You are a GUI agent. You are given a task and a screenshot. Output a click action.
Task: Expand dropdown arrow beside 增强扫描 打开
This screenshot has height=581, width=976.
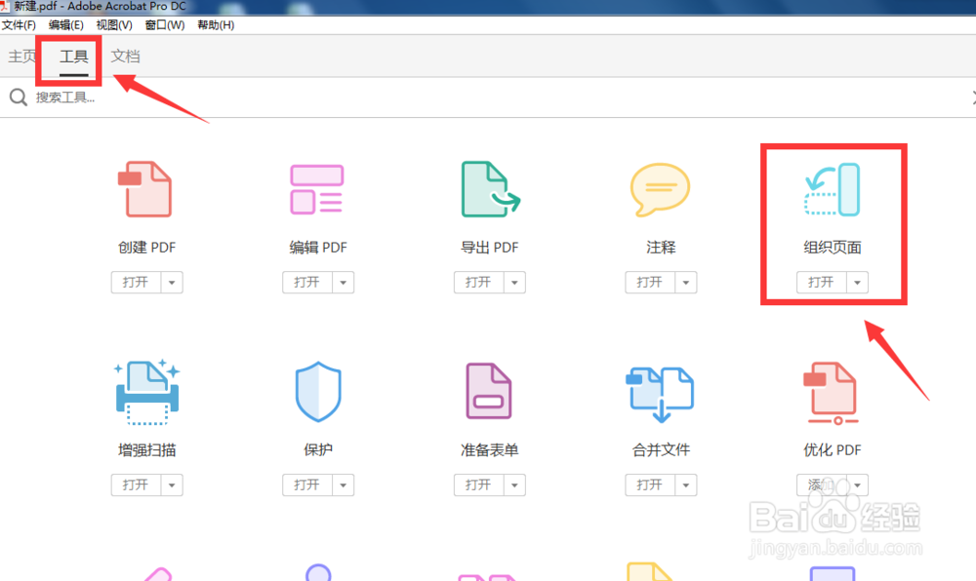172,484
